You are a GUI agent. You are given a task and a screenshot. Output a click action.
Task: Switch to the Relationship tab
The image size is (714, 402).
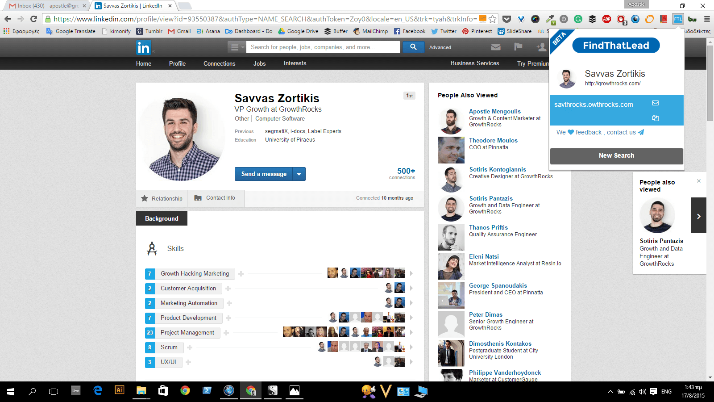(x=162, y=198)
